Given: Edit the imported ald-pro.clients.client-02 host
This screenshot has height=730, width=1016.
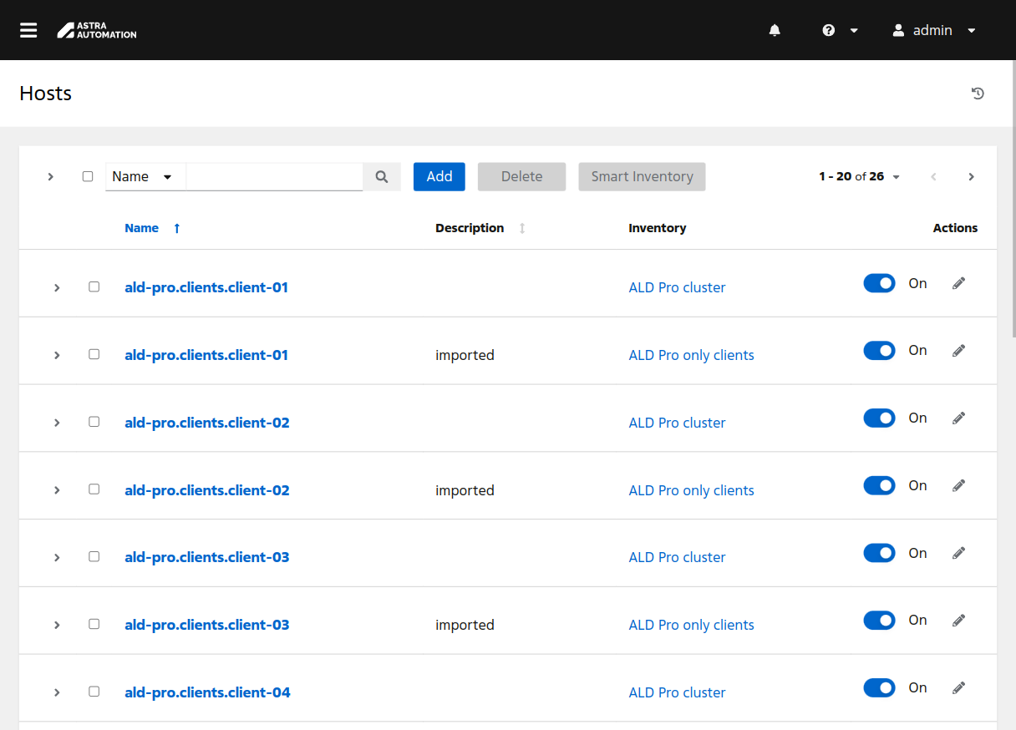Looking at the screenshot, I should (958, 485).
